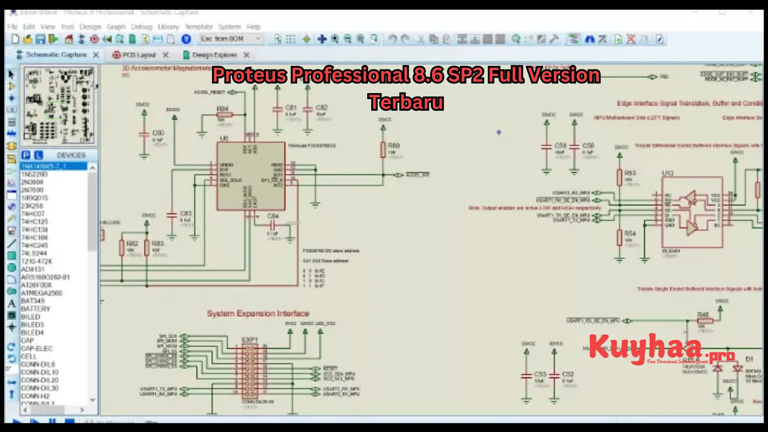Open the 'Exc. from BOM' dropdown
Screen dimensions: 768x432
click(231, 39)
